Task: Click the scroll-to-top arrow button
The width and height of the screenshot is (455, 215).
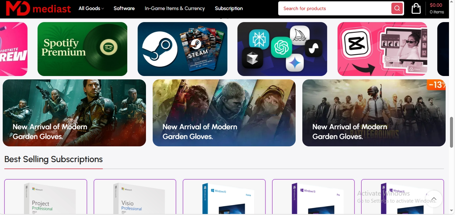Action: pos(434,199)
